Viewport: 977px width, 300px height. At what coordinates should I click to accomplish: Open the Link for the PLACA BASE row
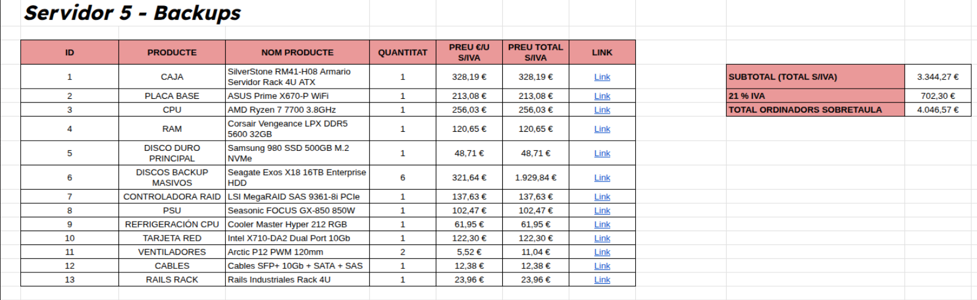coord(602,96)
